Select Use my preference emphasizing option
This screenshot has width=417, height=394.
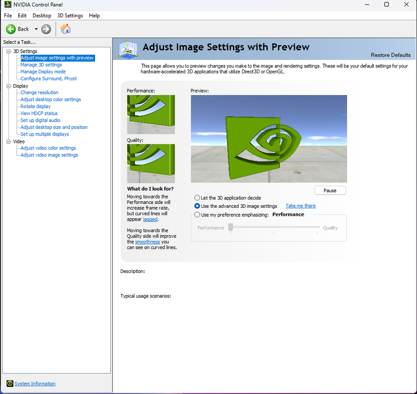click(197, 215)
